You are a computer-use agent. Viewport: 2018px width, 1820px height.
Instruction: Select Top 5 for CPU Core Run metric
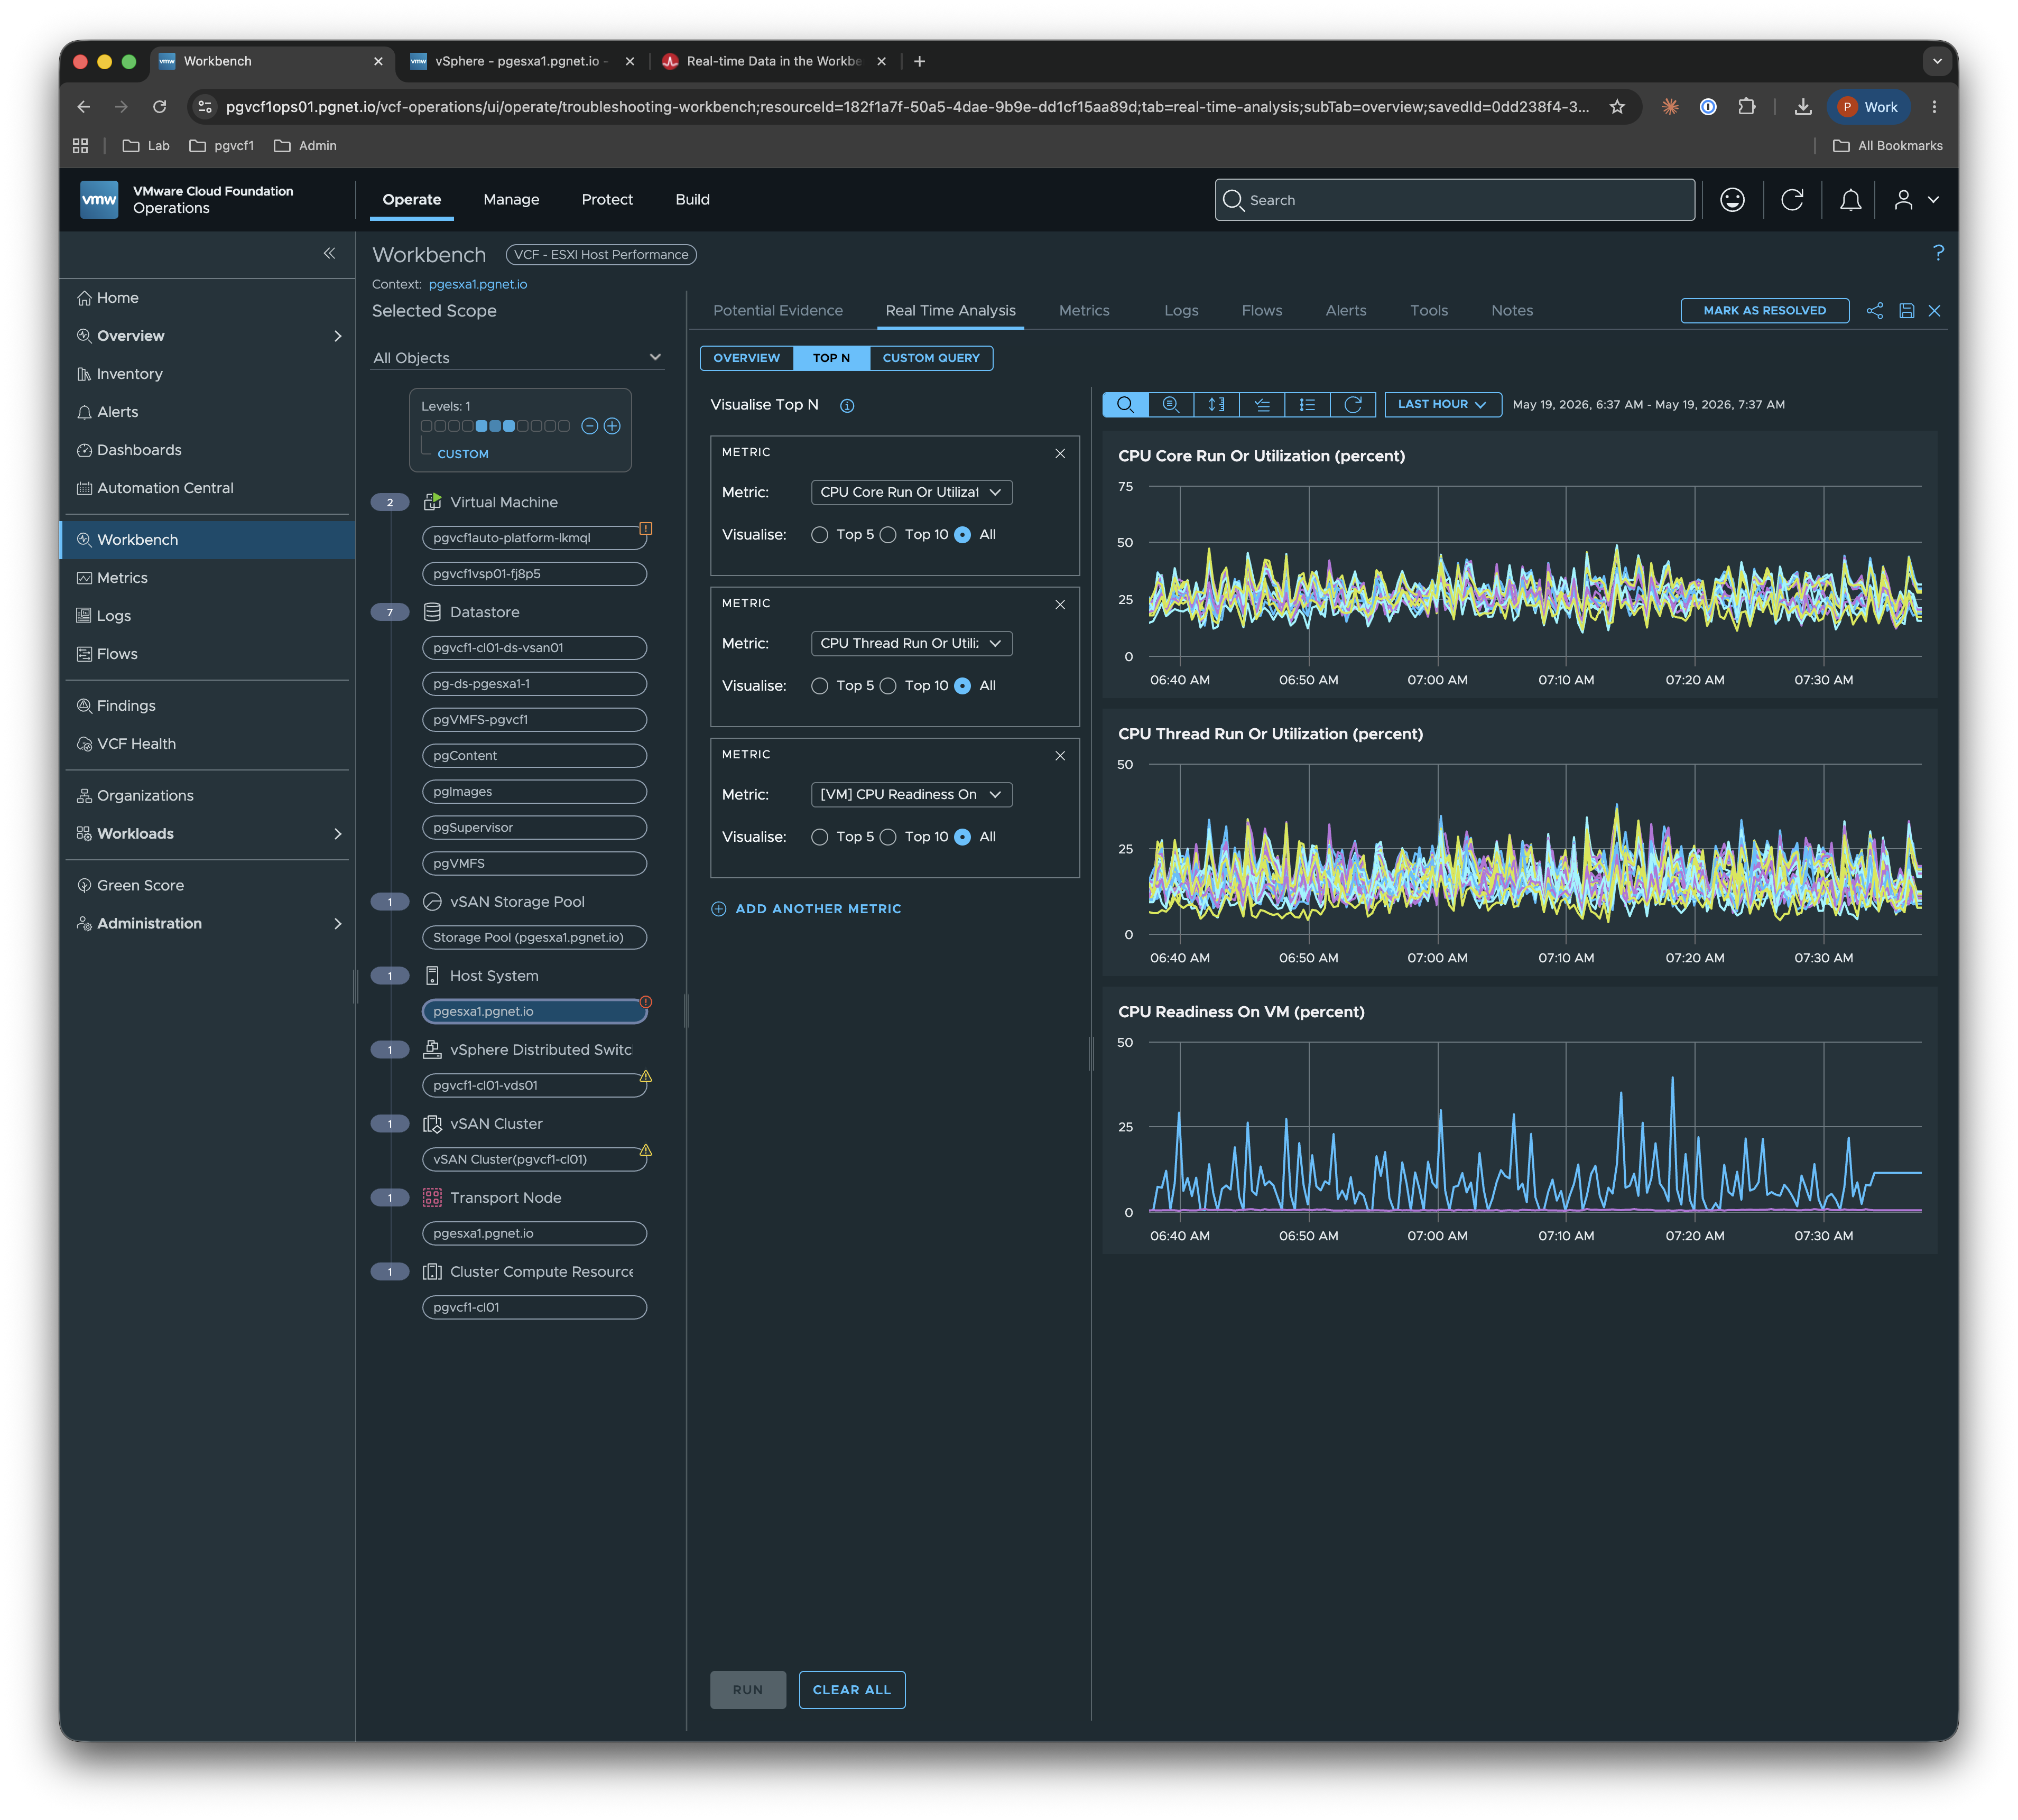point(820,535)
